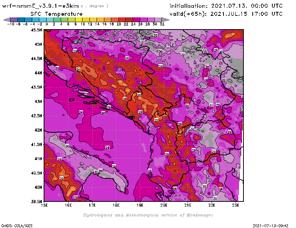Select the magenta 24 to 26 legend swatch
296x228 pixels.
(x=137, y=20)
